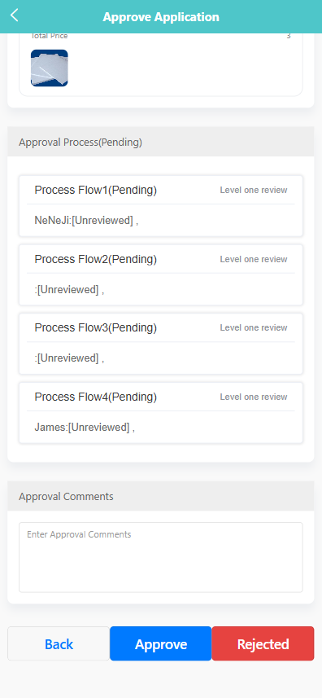
Task: Tap the back arrow icon in header
Action: (14, 15)
